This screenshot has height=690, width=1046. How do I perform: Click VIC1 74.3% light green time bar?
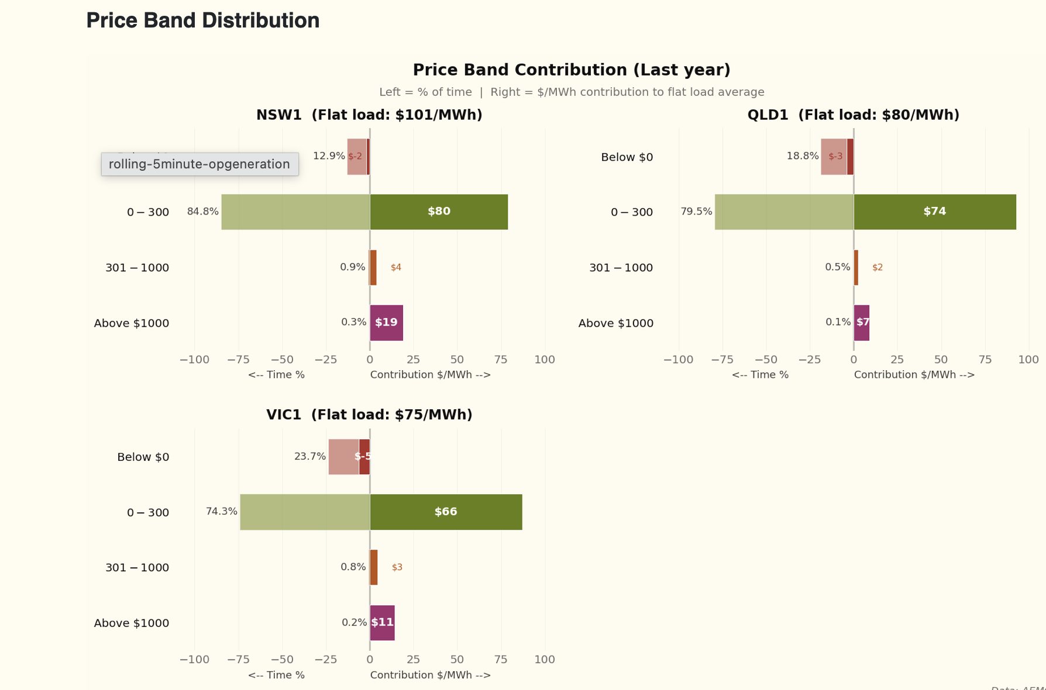[x=305, y=512]
